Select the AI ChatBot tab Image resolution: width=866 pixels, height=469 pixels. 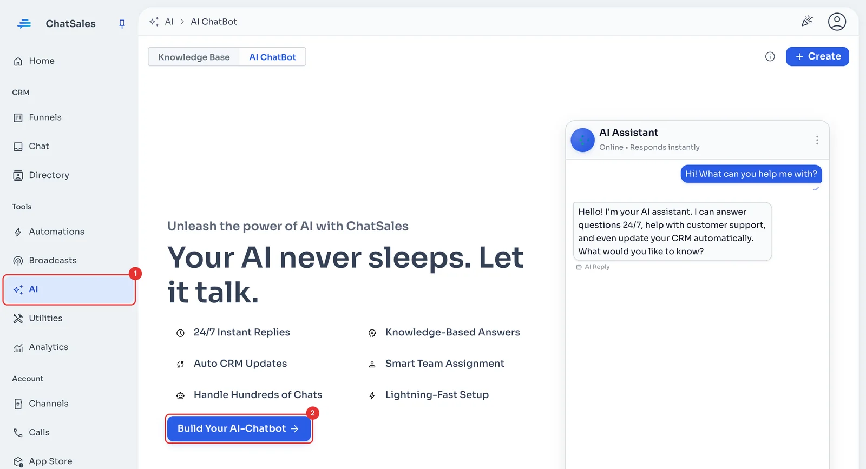click(x=272, y=57)
